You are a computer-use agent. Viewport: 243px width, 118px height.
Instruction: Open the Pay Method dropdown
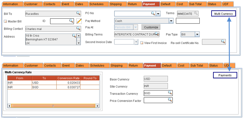click(x=171, y=21)
